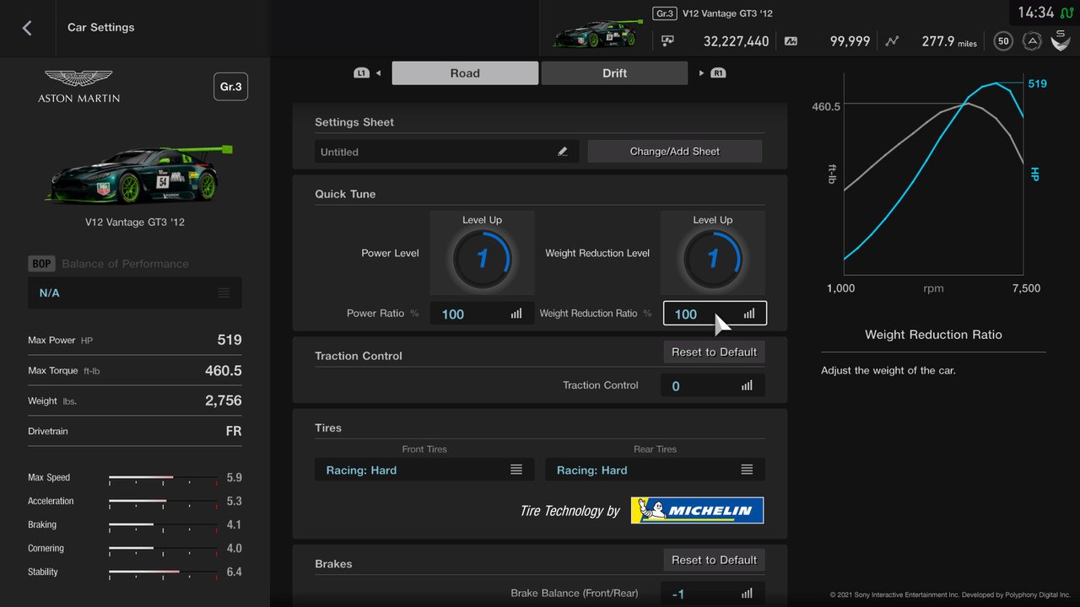This screenshot has width=1080, height=607.
Task: Click the Weight 2,756 value
Action: (x=223, y=400)
